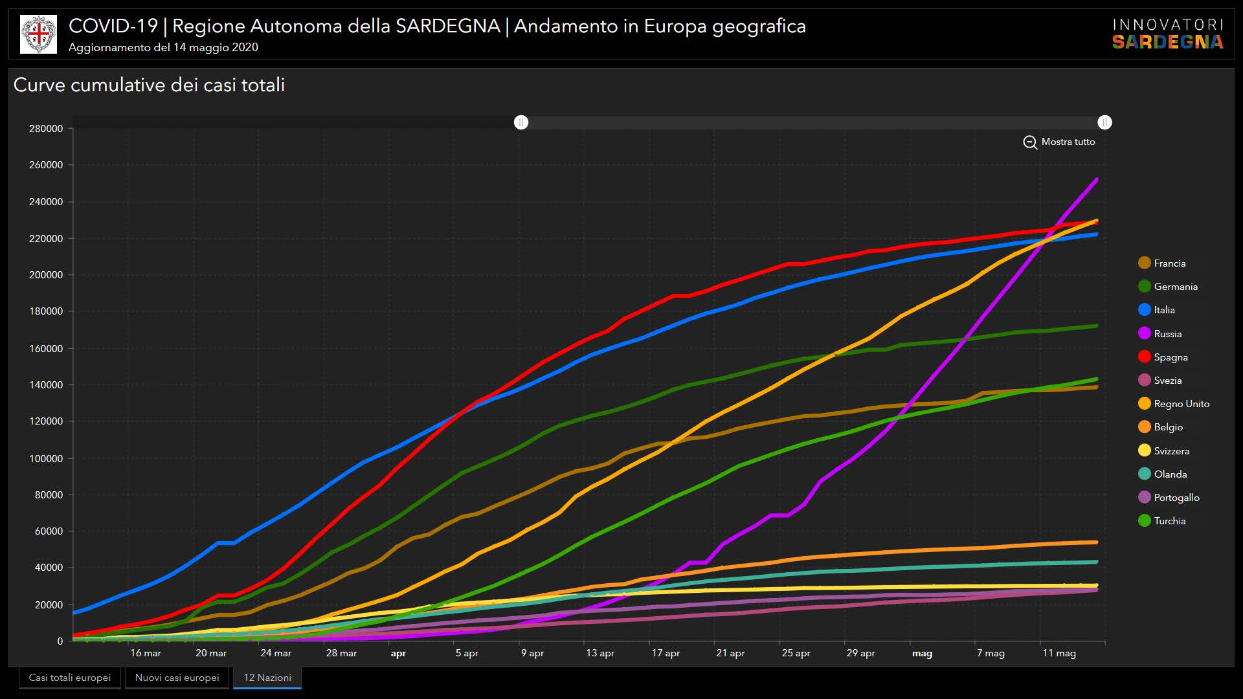This screenshot has width=1243, height=699.
Task: Toggle the Regno Unito legend entry
Action: click(x=1144, y=403)
